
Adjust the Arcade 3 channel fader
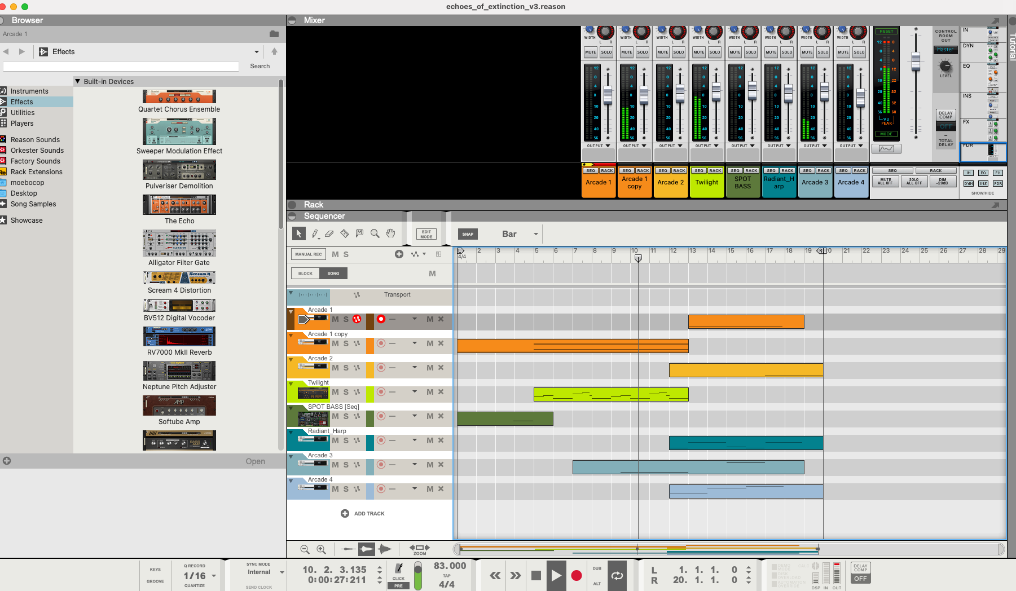[x=824, y=90]
